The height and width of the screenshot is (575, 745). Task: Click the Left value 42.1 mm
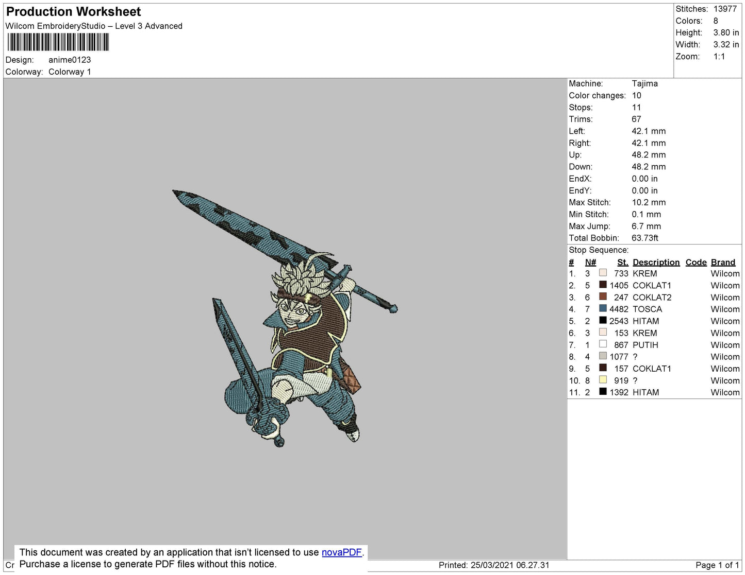coord(649,131)
